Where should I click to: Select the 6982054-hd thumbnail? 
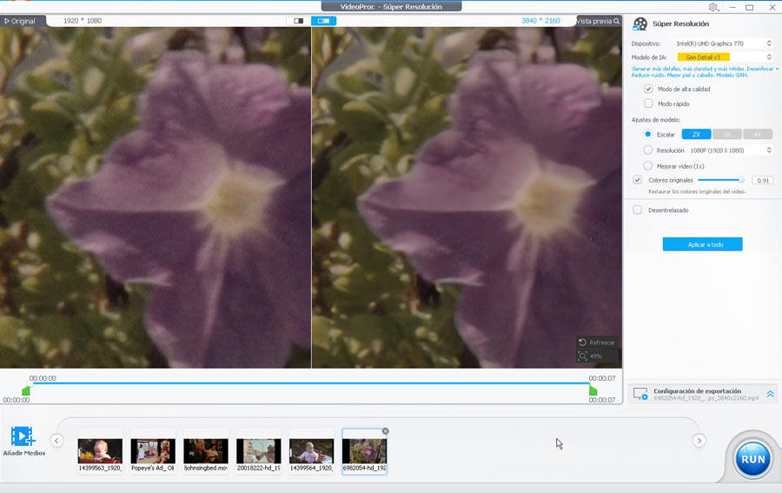tap(364, 452)
